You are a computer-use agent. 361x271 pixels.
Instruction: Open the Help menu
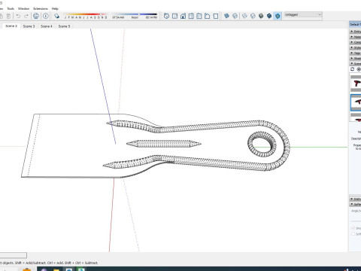tap(55, 8)
